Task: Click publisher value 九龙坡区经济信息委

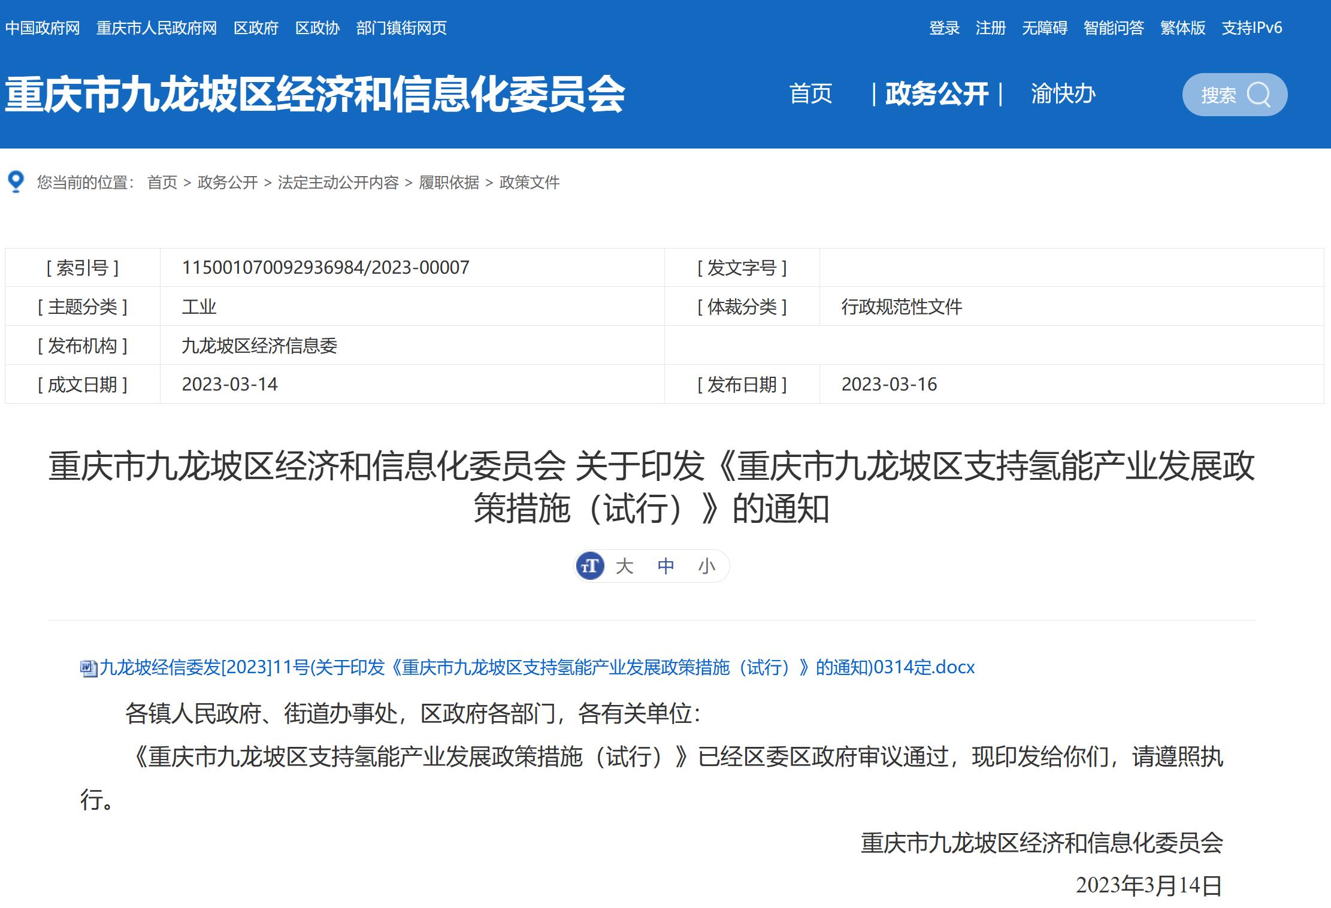Action: tap(260, 346)
